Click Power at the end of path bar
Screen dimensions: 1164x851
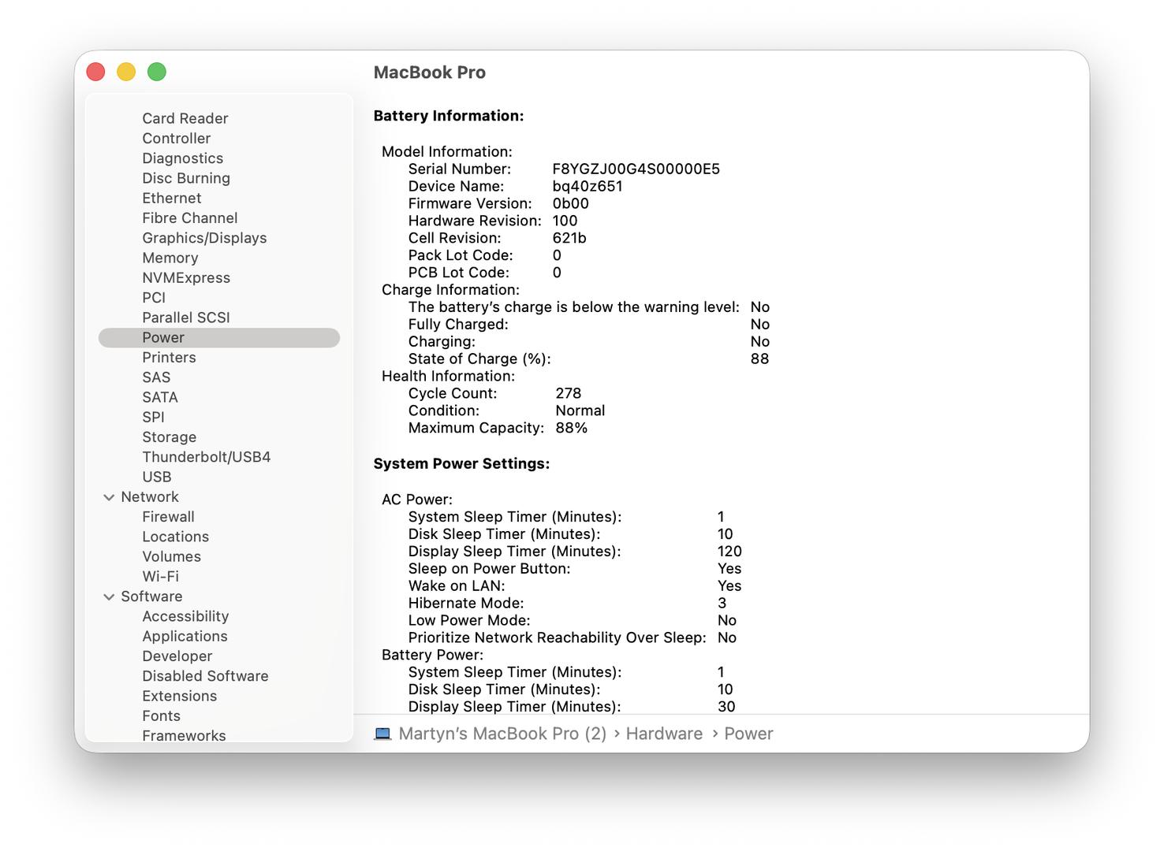pyautogui.click(x=748, y=734)
